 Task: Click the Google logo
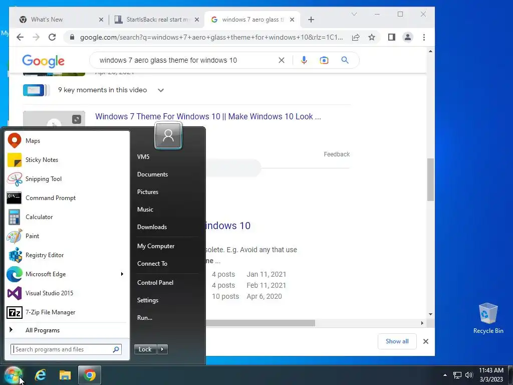click(x=43, y=61)
